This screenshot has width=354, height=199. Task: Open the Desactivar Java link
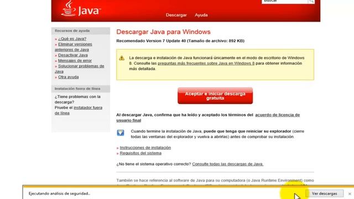[x=72, y=55]
